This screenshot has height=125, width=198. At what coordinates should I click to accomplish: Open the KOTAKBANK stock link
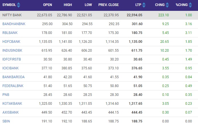point(12,104)
